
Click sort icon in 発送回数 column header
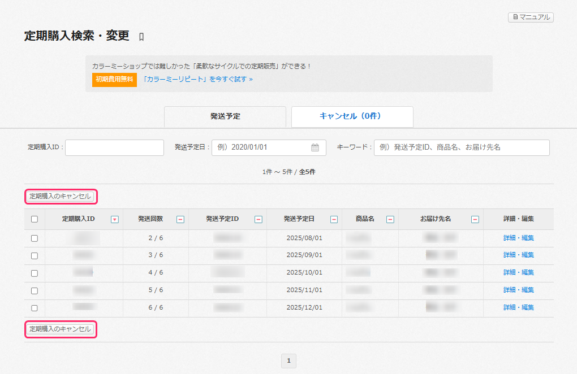180,219
